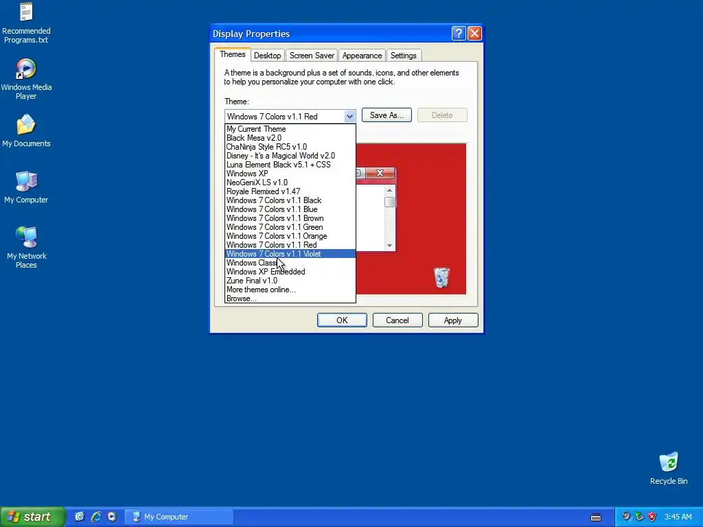Click the Save As... button

(x=387, y=115)
